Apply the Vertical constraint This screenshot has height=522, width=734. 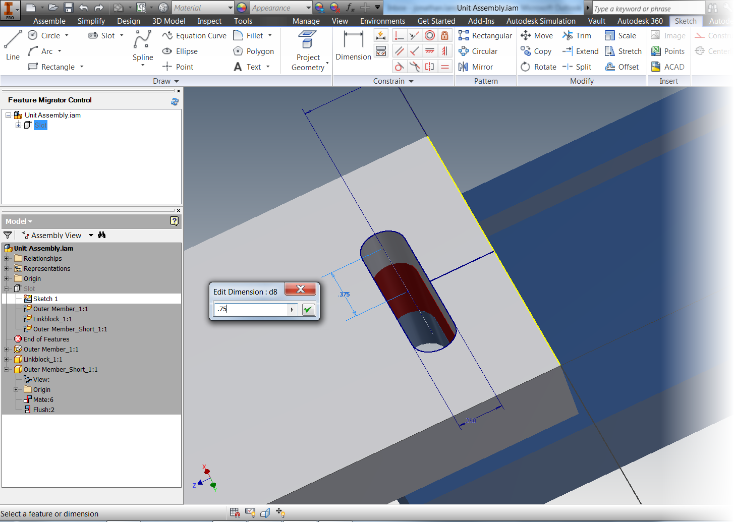pyautogui.click(x=444, y=51)
